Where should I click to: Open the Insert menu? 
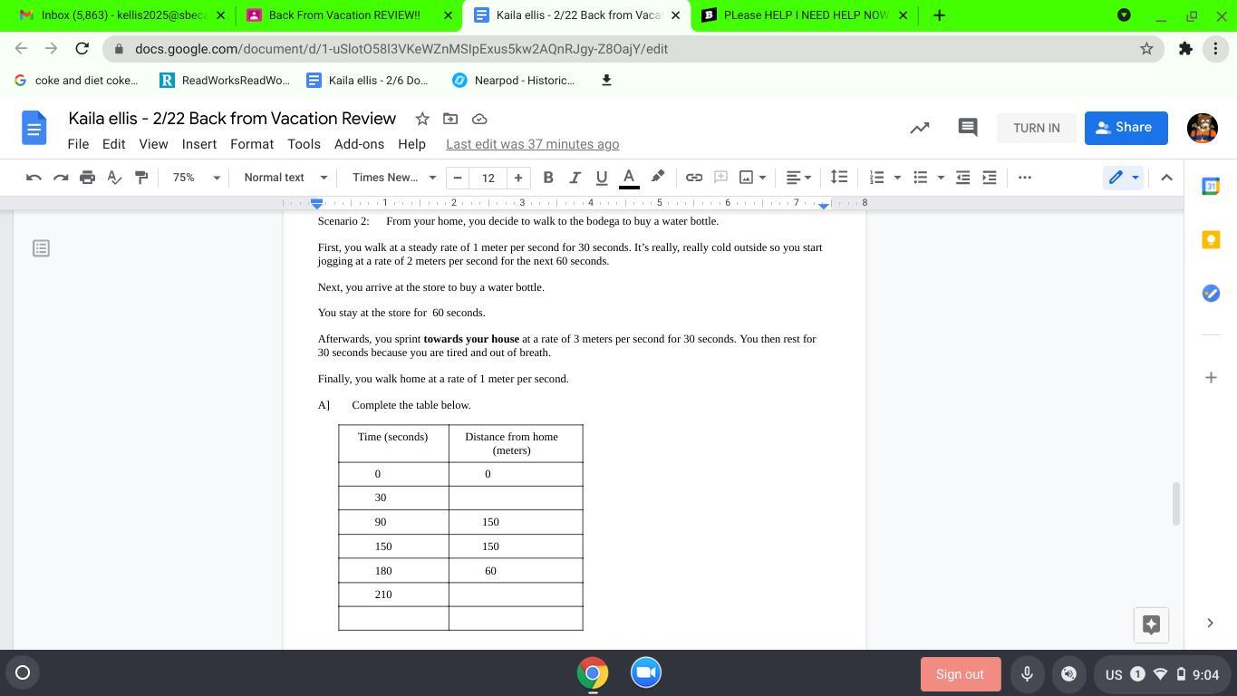click(x=199, y=144)
